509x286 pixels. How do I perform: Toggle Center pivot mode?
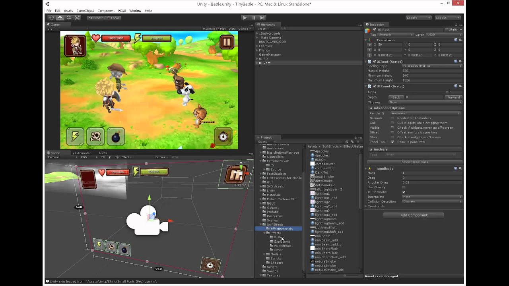tap(96, 18)
